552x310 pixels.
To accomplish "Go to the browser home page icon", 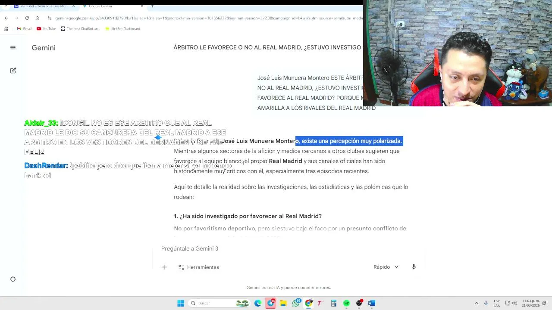I will (x=37, y=18).
